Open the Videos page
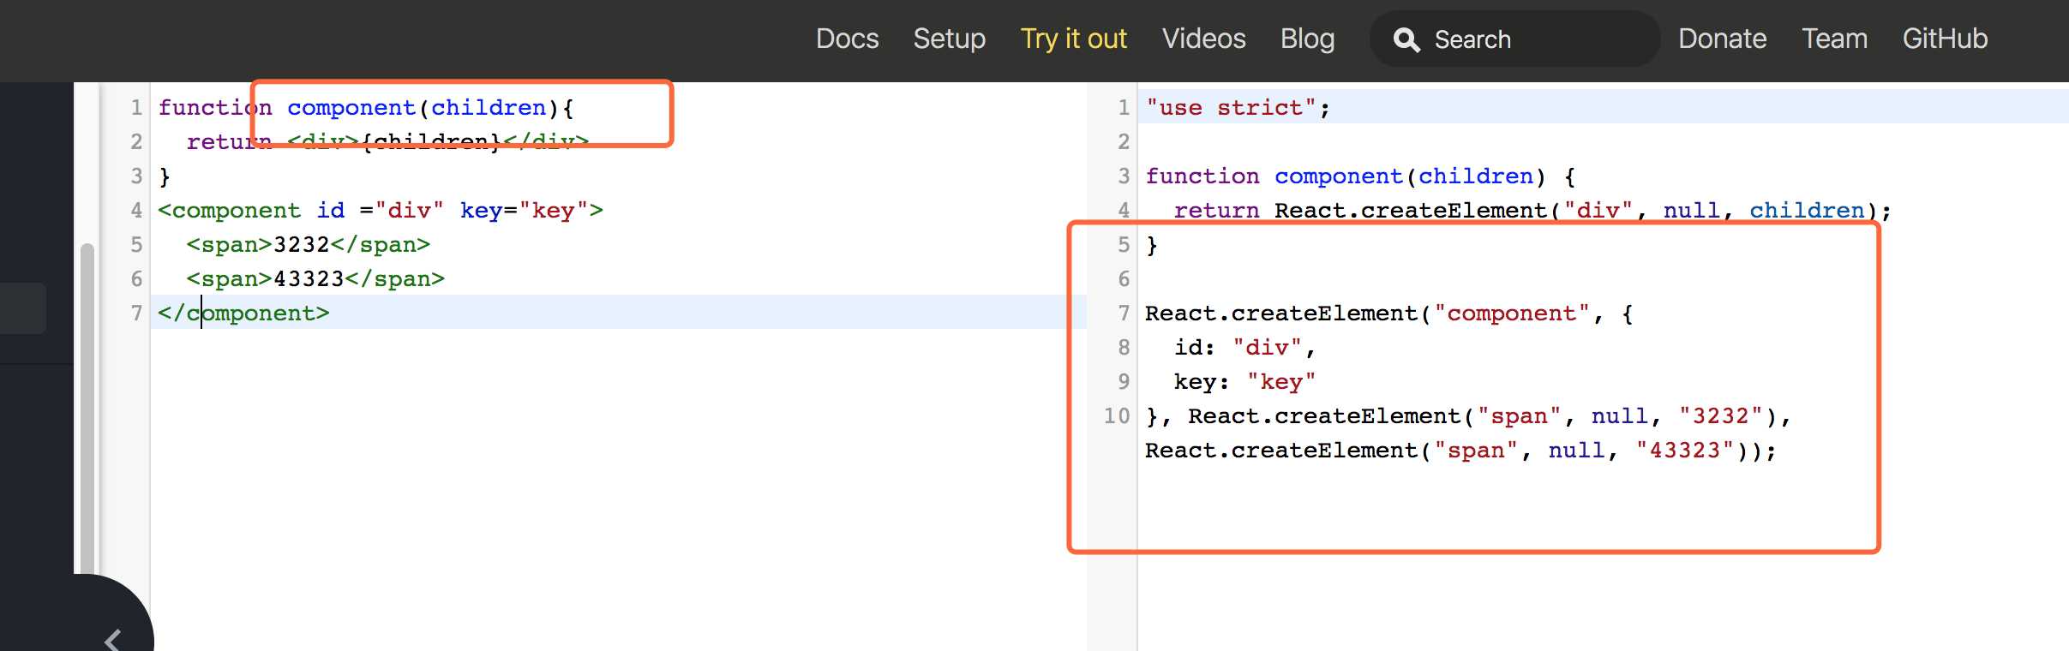 (1203, 39)
